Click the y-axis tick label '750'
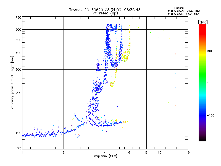 (x=18, y=17)
